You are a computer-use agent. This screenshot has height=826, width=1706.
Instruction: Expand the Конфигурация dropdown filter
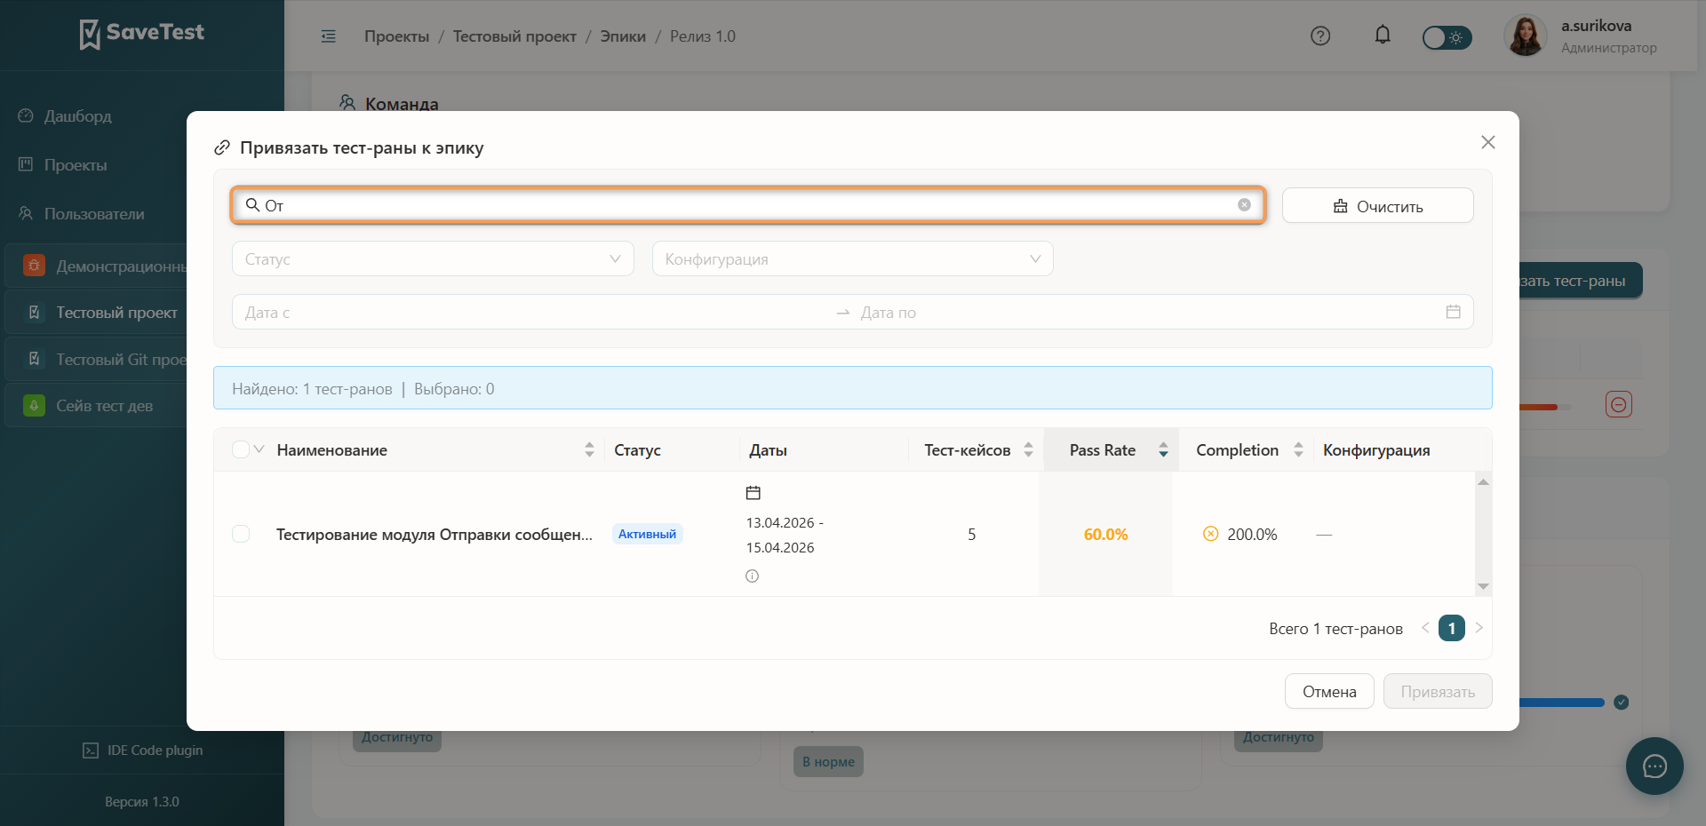[x=853, y=258]
